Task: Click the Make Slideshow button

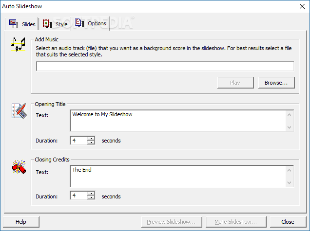Action: [236, 222]
